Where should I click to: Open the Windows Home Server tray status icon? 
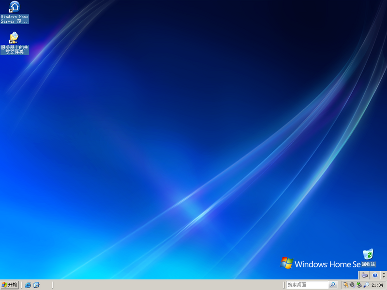click(359, 285)
